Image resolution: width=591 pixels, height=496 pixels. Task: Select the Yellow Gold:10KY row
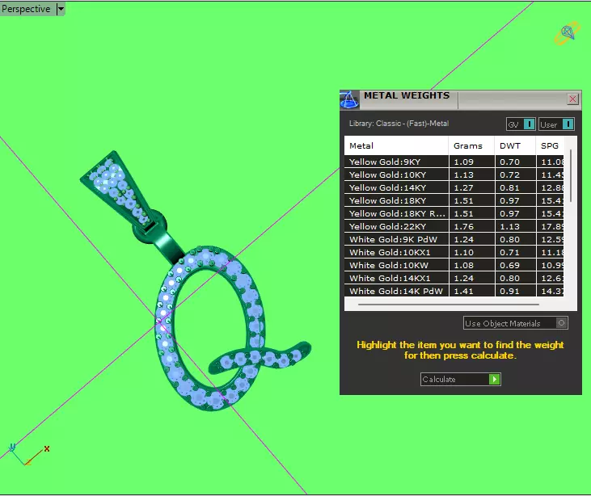click(454, 174)
